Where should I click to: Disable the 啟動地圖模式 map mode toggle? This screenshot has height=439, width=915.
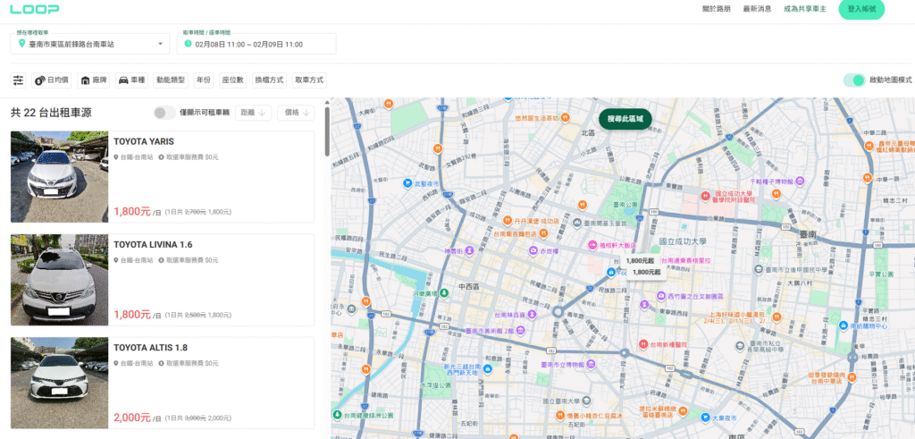[855, 80]
